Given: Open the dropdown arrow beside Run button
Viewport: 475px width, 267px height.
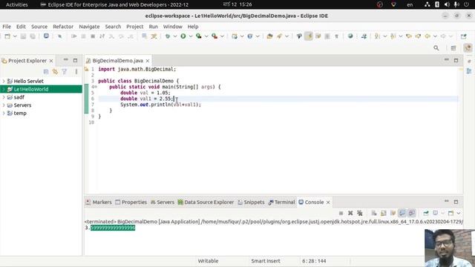Looking at the screenshot, I should (x=191, y=36).
